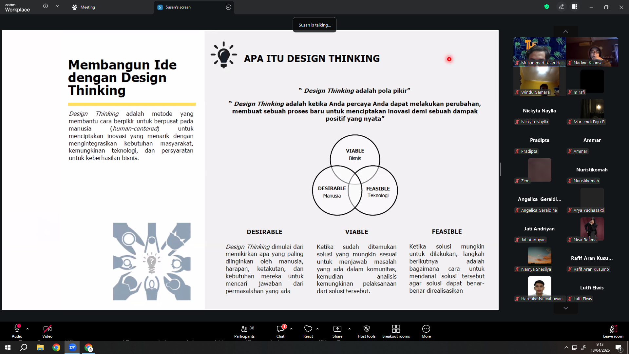
Task: Click the lightbulb icon on the slide
Action: point(224,55)
